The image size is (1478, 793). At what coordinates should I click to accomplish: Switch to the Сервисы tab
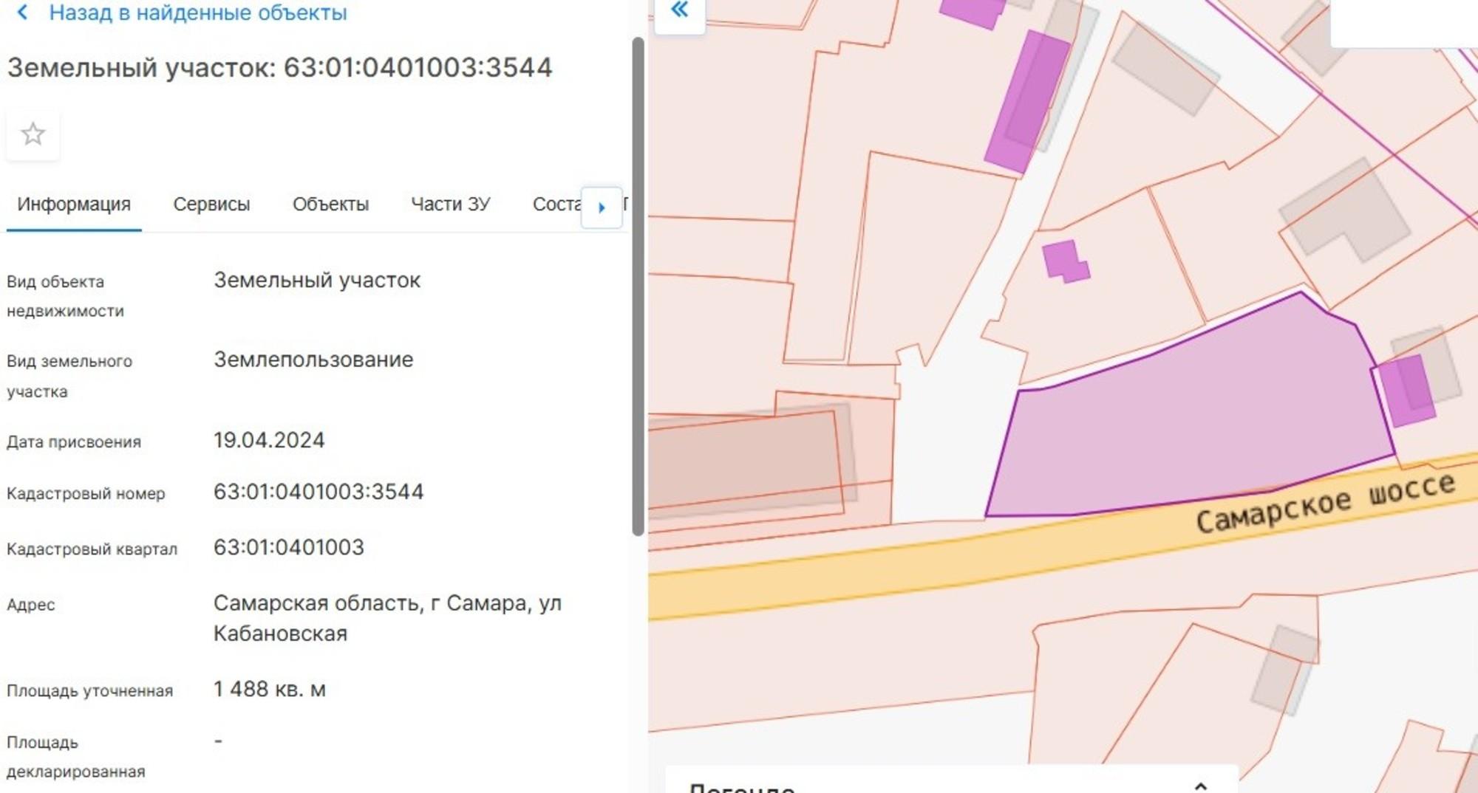pyautogui.click(x=212, y=205)
